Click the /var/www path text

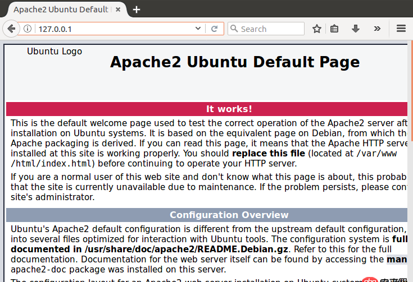coord(376,154)
